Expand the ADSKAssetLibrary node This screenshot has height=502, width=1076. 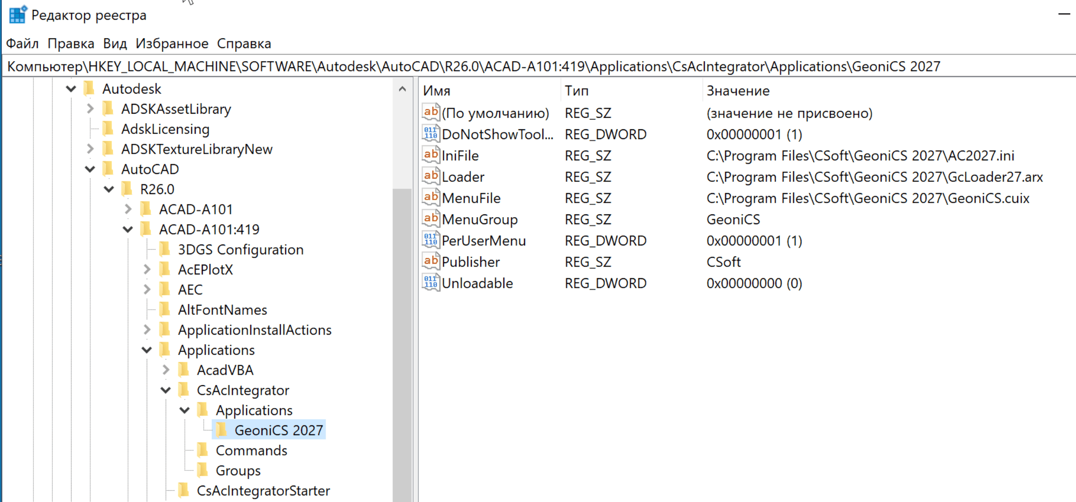pos(90,109)
